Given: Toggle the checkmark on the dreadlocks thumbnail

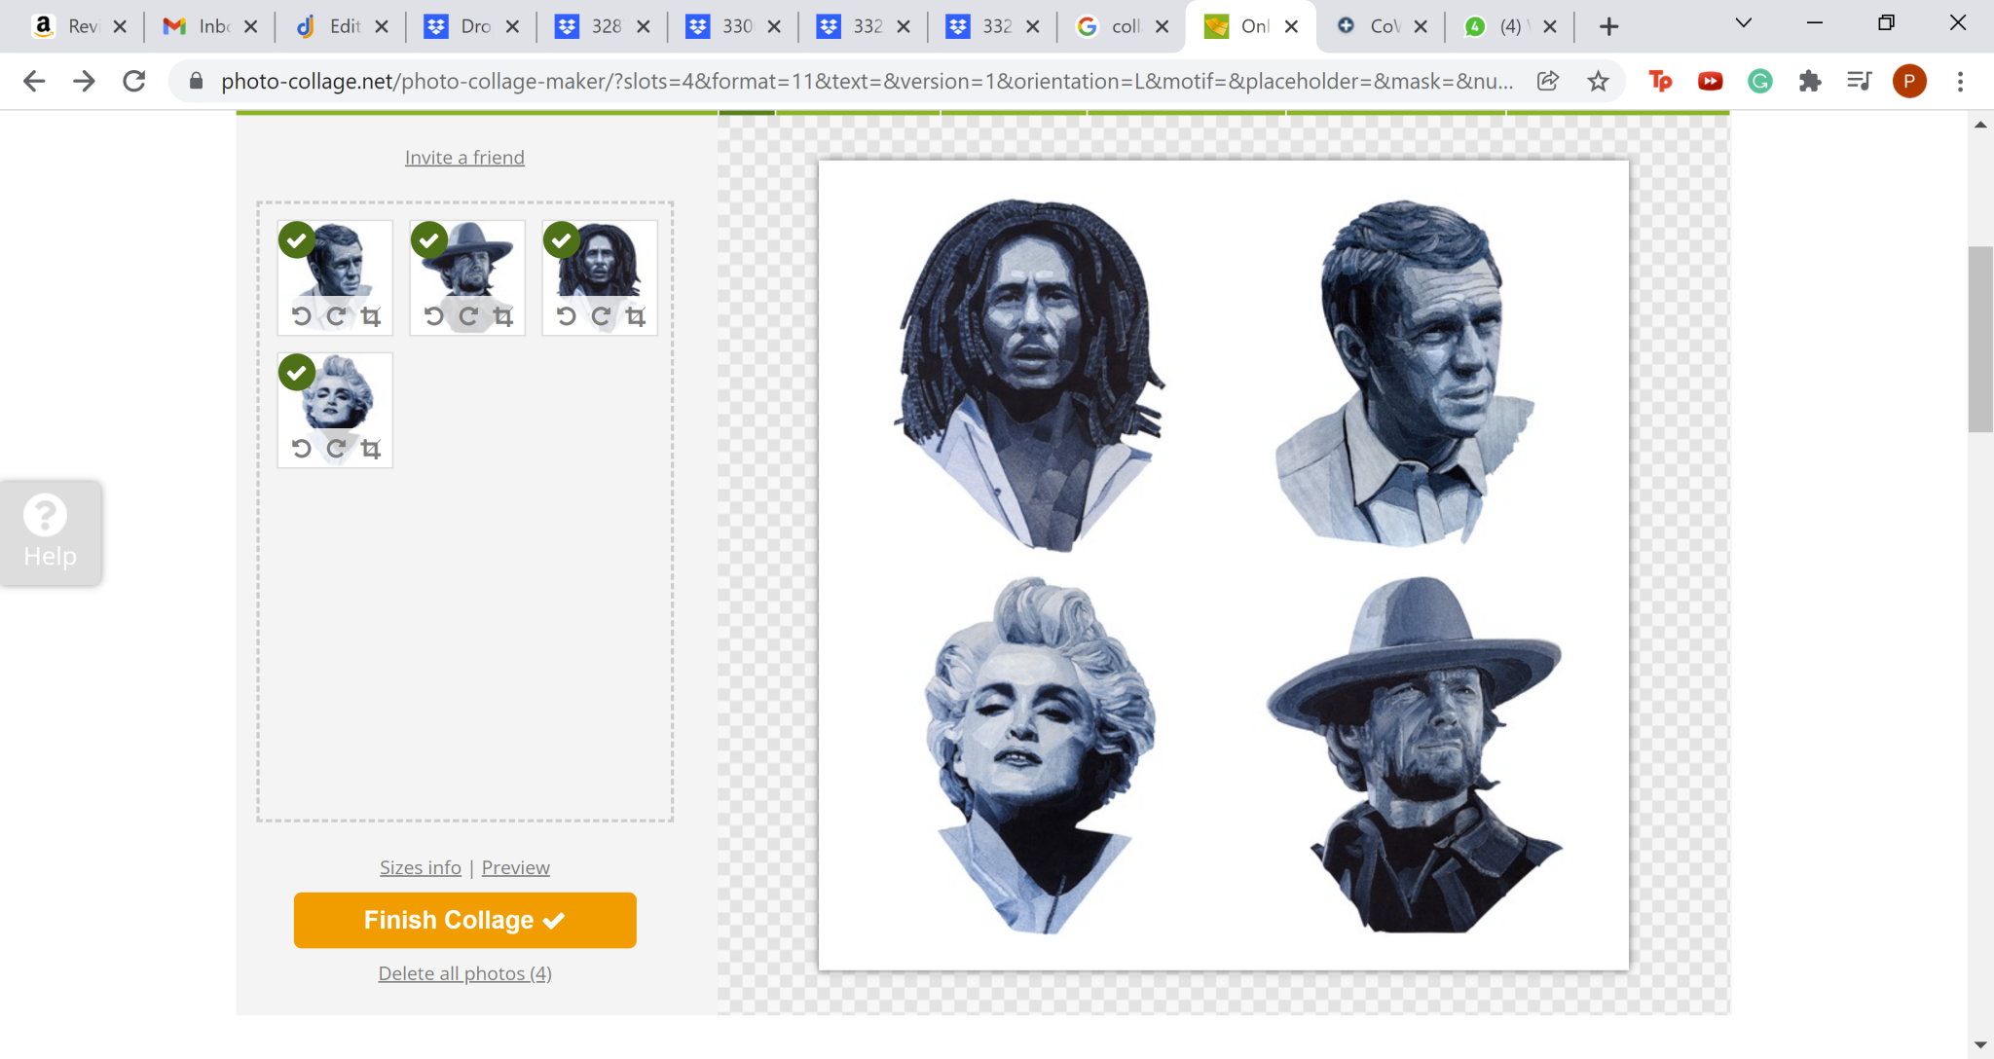Looking at the screenshot, I should pyautogui.click(x=562, y=239).
